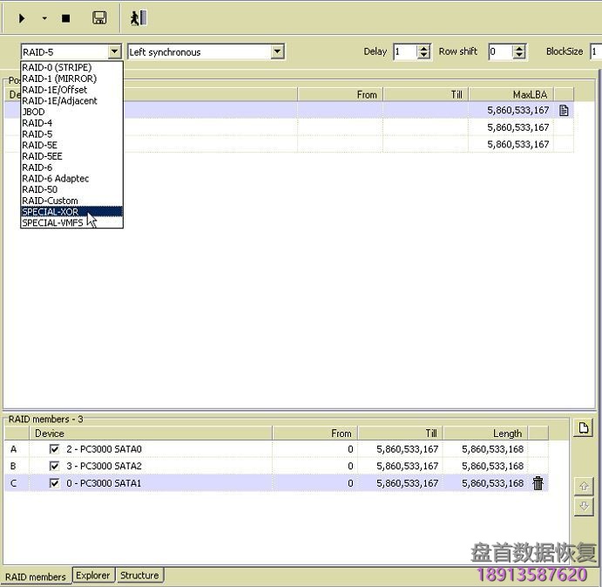Select member row B PC3000 SATA2
602x587 pixels.
[x=276, y=466]
